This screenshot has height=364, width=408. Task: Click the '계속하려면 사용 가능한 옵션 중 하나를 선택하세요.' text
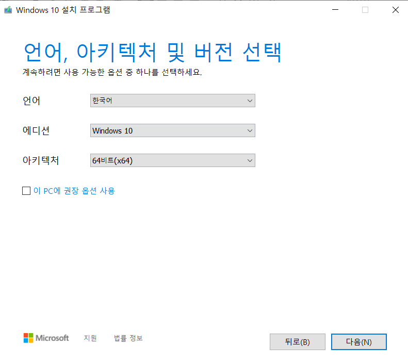pyautogui.click(x=112, y=72)
